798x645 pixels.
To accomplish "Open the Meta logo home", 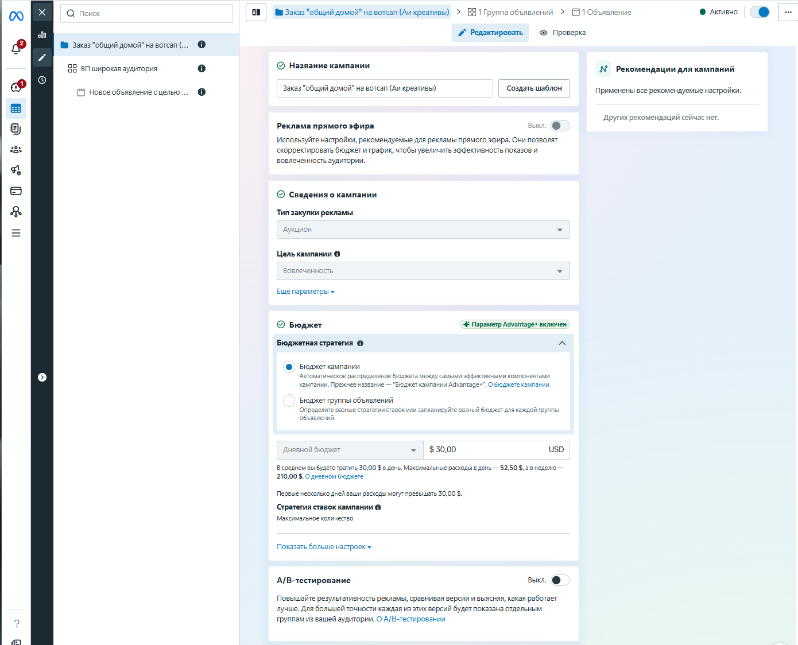I will tap(16, 16).
